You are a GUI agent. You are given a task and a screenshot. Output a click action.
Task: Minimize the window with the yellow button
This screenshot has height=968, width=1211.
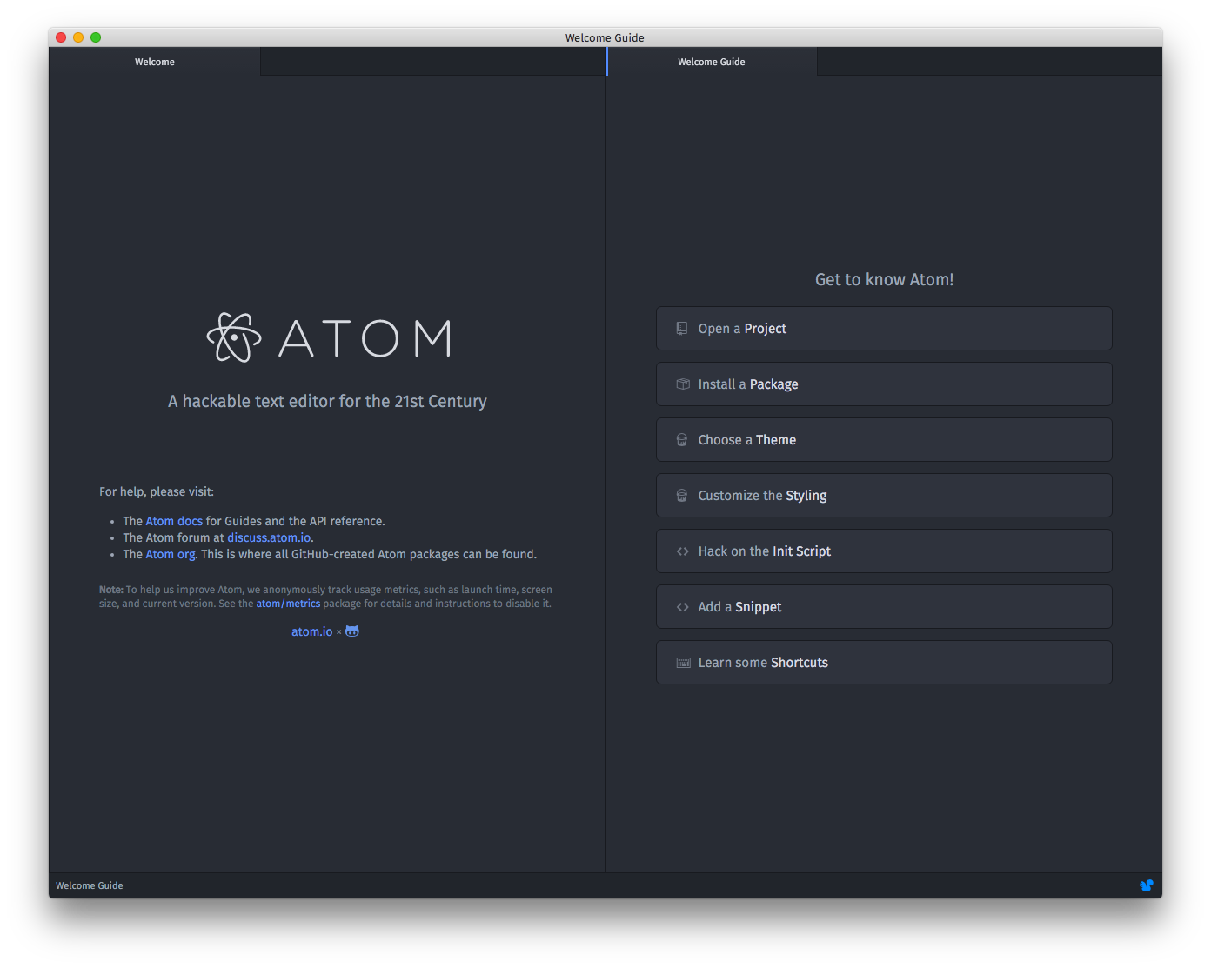pos(78,37)
